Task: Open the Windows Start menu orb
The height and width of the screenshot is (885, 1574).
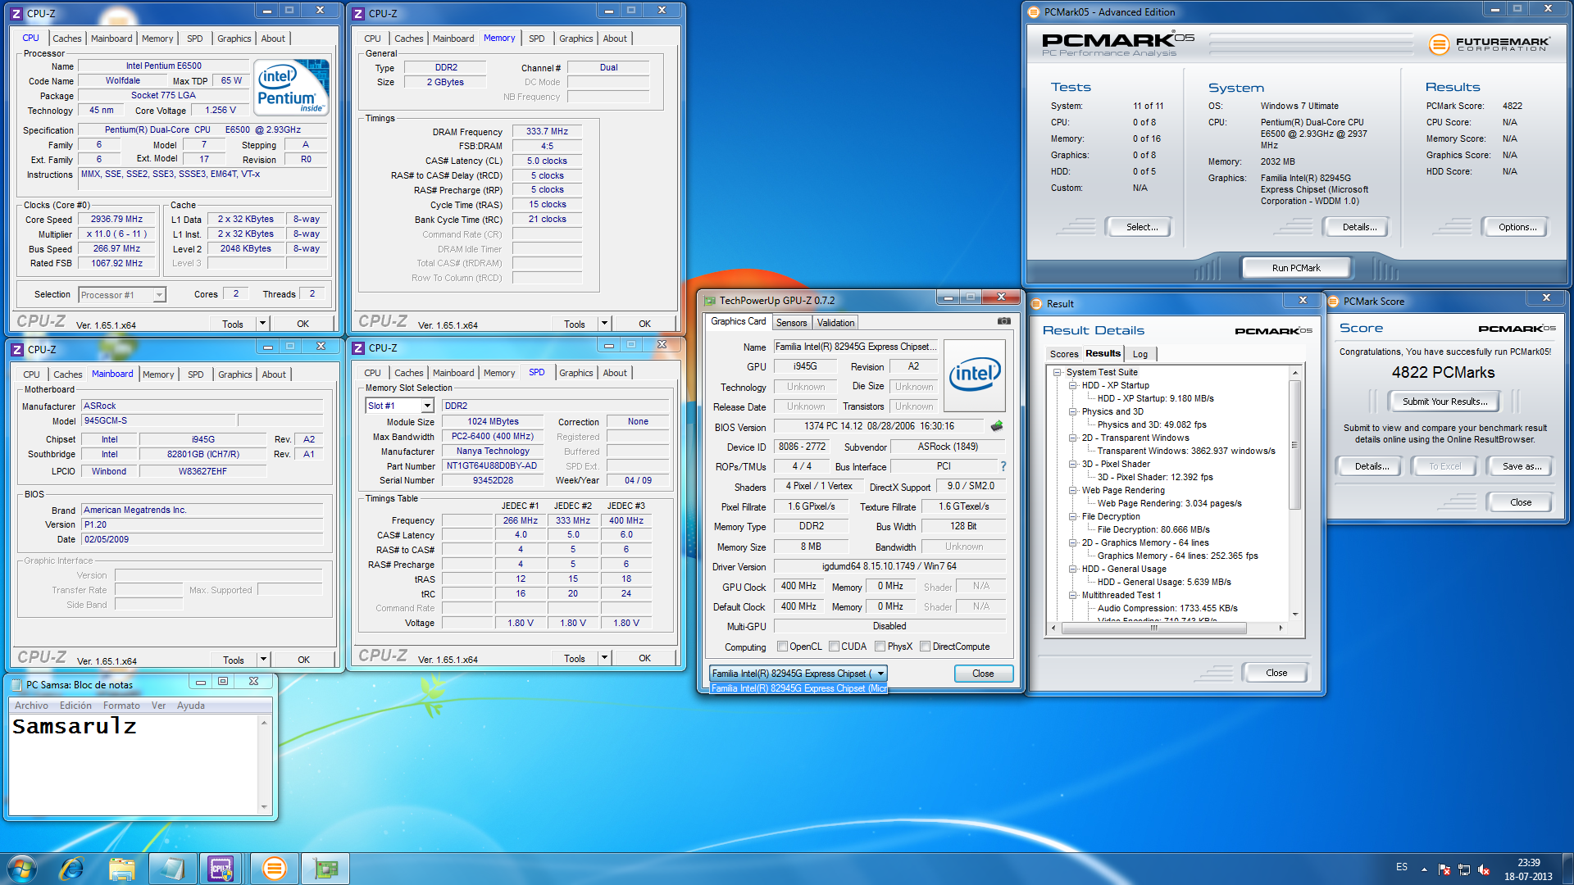Action: pyautogui.click(x=22, y=869)
